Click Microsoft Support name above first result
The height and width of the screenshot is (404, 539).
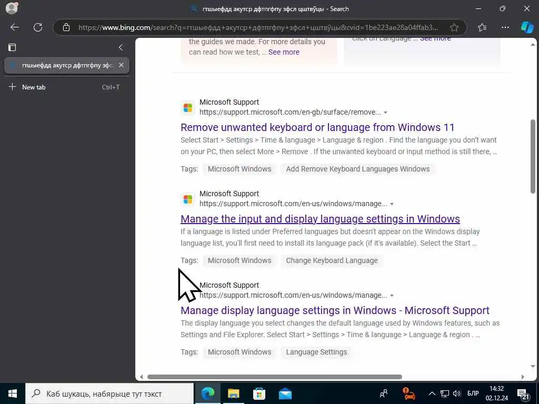click(x=229, y=103)
